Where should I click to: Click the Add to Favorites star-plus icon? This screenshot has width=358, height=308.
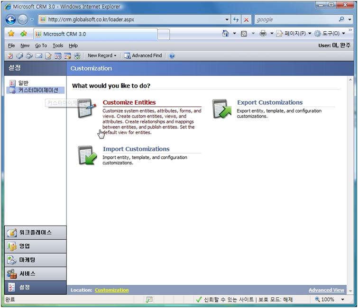[x=23, y=34]
